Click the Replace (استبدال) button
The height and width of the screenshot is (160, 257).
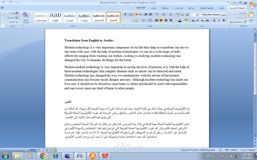coord(13,17)
